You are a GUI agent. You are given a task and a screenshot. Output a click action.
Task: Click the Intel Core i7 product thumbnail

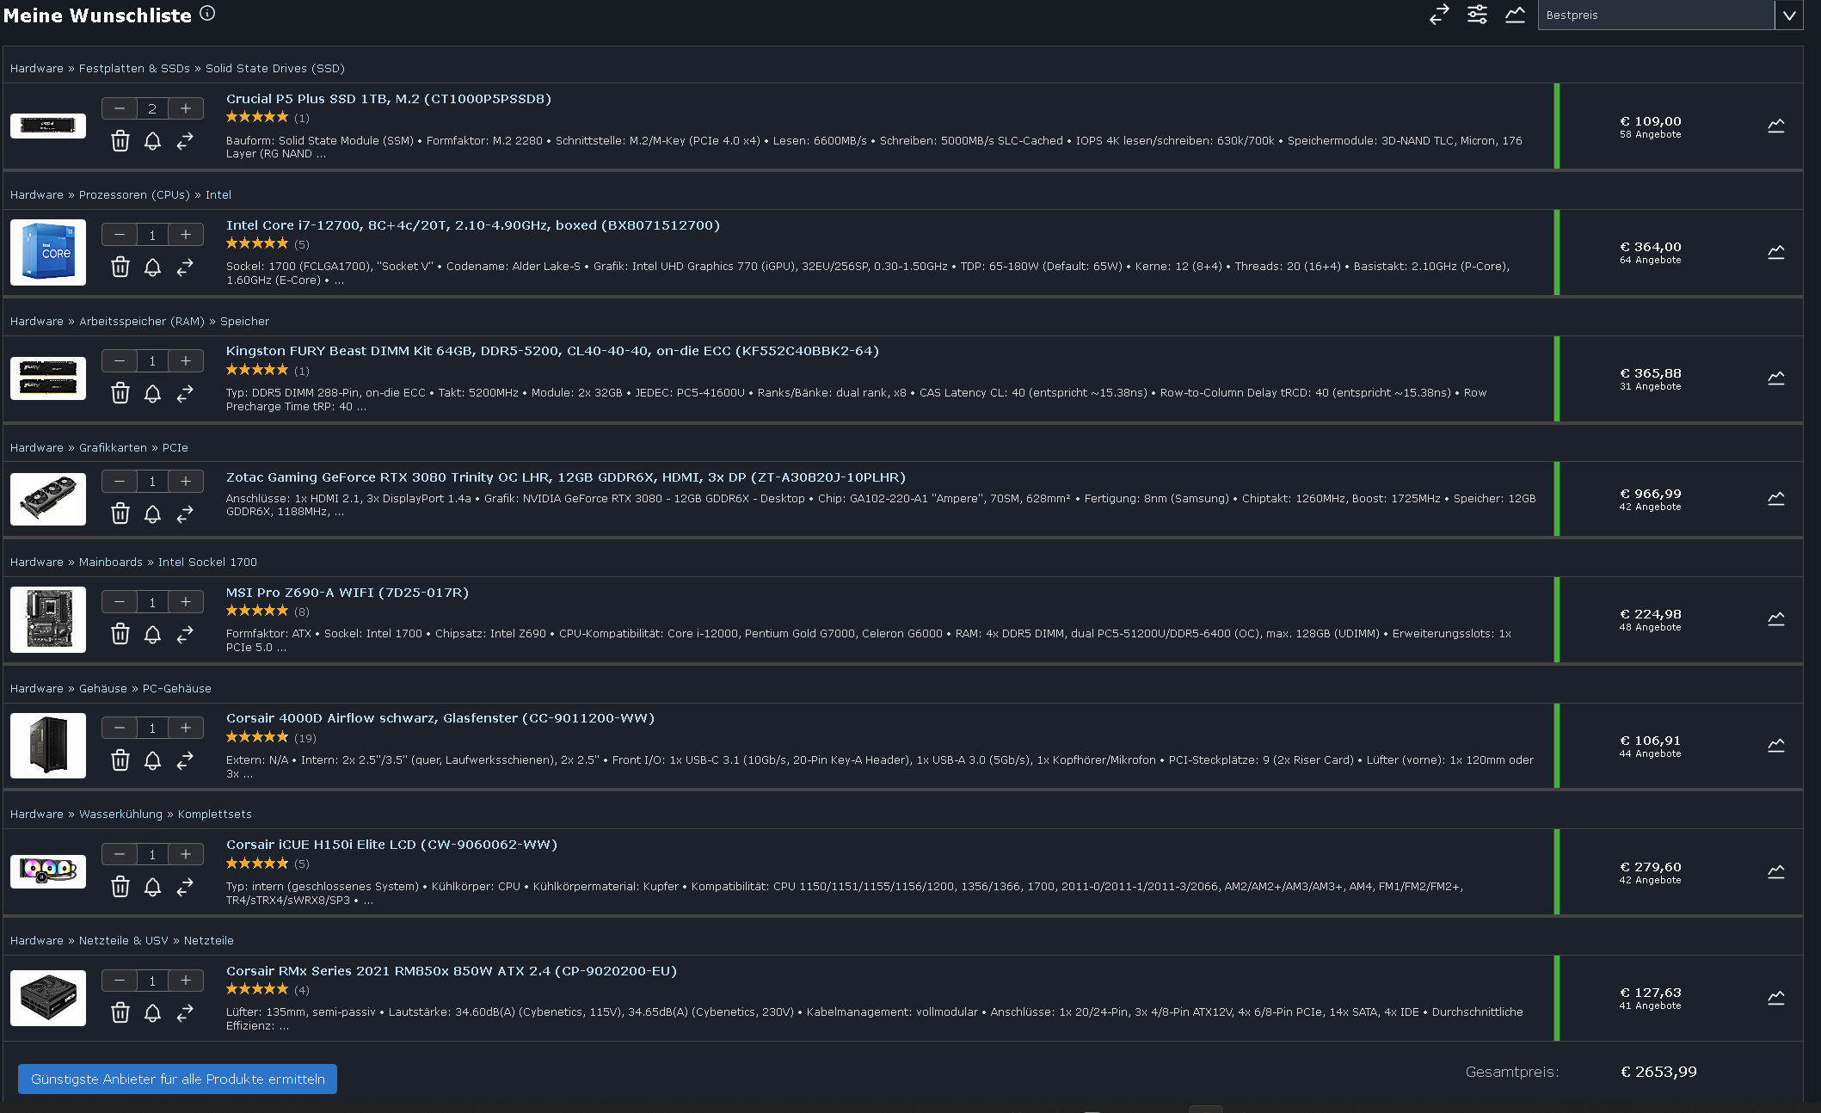tap(48, 253)
